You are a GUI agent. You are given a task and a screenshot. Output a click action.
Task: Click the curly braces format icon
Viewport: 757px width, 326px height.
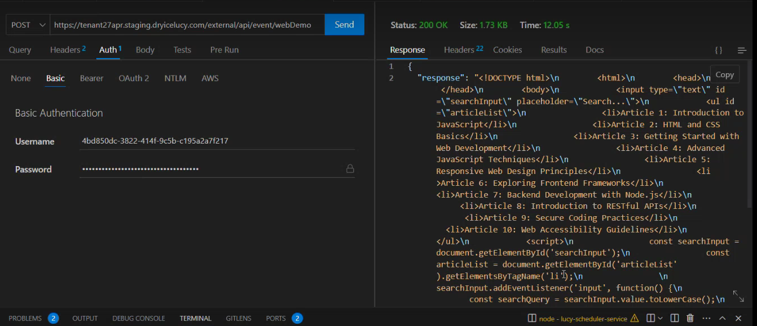coord(719,50)
